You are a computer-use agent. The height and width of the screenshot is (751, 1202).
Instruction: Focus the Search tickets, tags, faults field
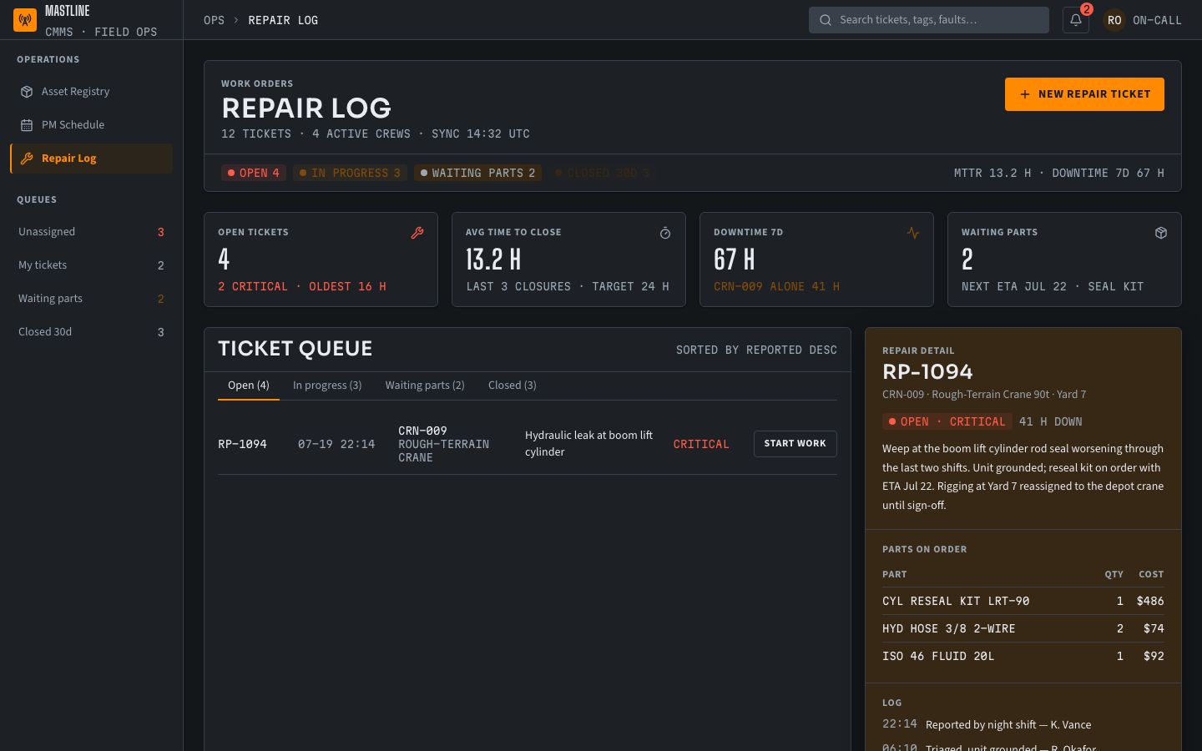click(x=929, y=20)
